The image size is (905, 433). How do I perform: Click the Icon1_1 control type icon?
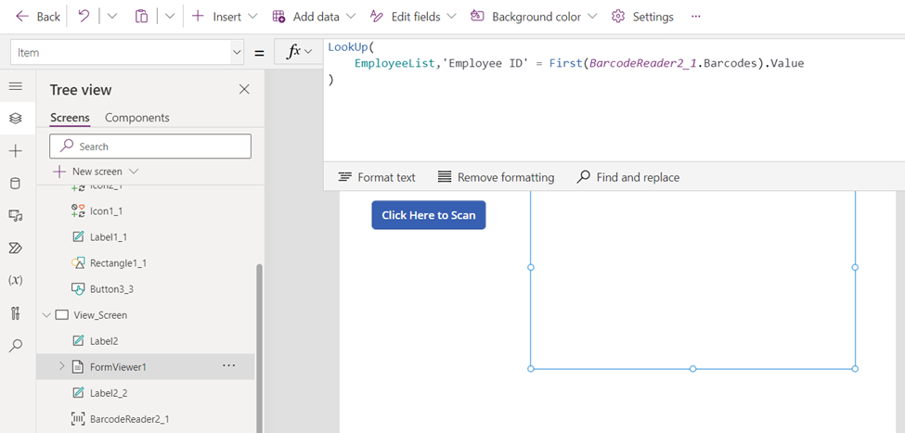pyautogui.click(x=78, y=211)
